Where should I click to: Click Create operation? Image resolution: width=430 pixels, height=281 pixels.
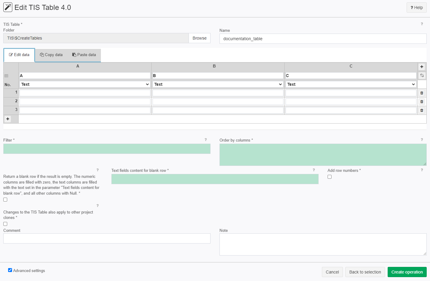point(407,272)
